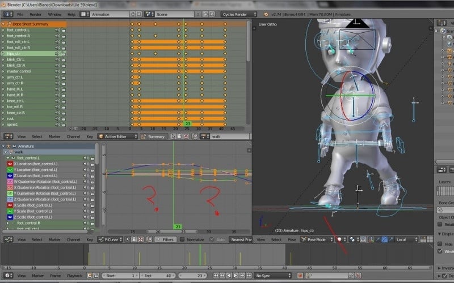Image resolution: width=454 pixels, height=283 pixels.
Task: Hide the Z Scale (foot_control.L) curve
Action: (x=10, y=217)
